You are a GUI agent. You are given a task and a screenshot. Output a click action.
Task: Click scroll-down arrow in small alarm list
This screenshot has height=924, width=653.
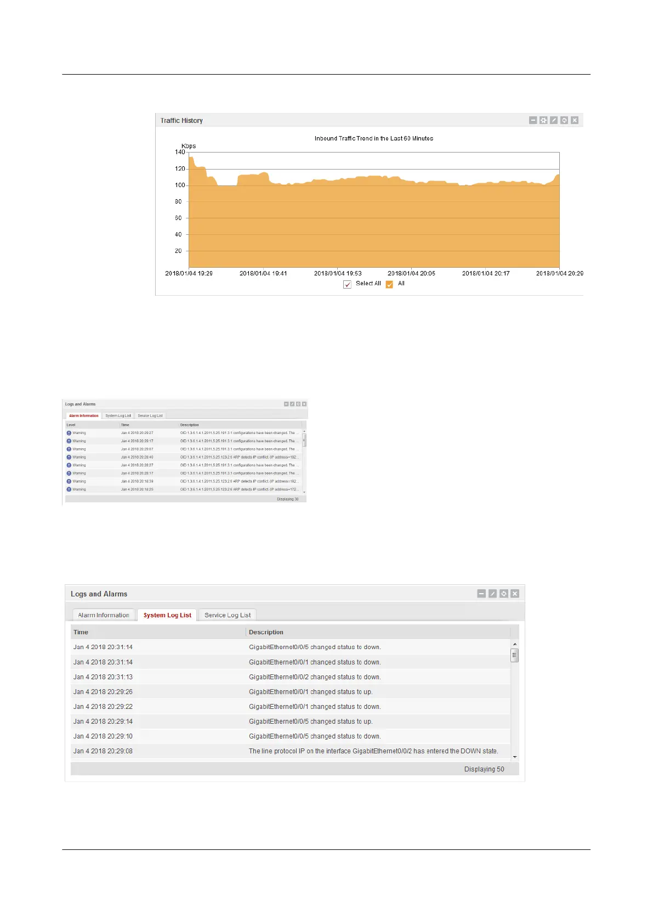304,492
